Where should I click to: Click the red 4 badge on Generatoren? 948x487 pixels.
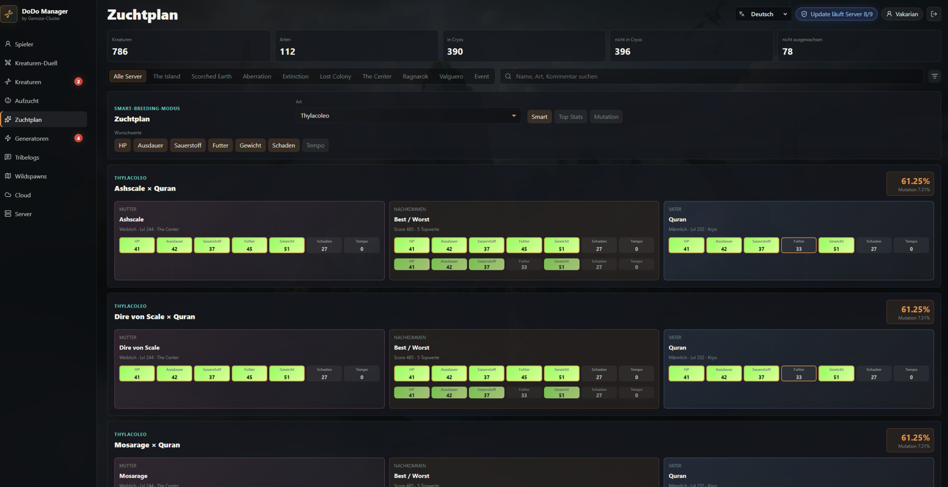point(79,138)
